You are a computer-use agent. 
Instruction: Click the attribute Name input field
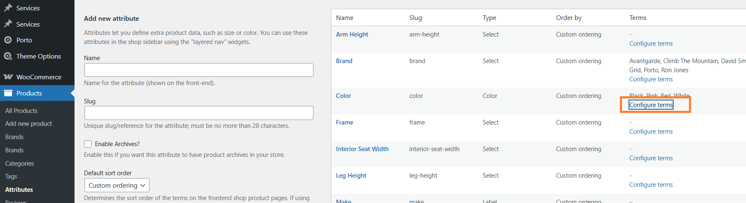[199, 70]
